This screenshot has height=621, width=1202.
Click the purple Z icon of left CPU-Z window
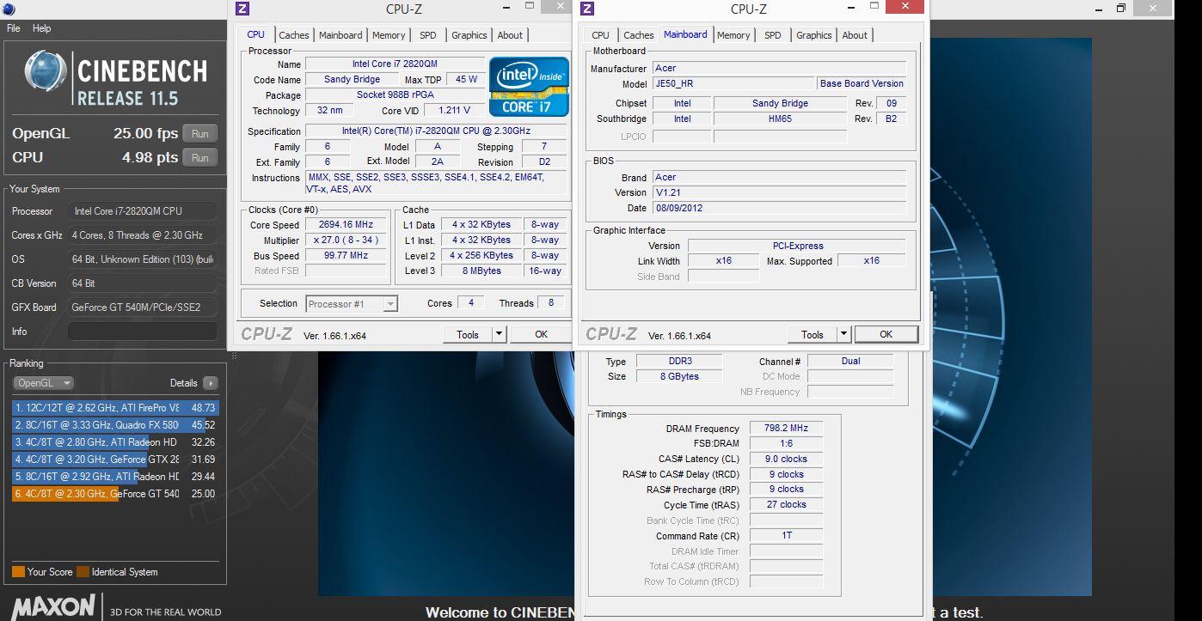[242, 9]
